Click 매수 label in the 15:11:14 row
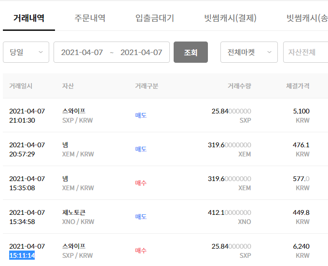Viewport: 328px width, 266px height. (141, 250)
